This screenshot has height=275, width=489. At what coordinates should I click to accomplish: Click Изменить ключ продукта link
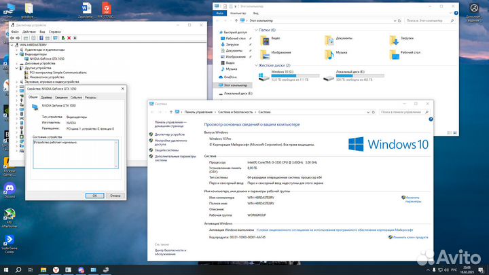tap(410, 237)
